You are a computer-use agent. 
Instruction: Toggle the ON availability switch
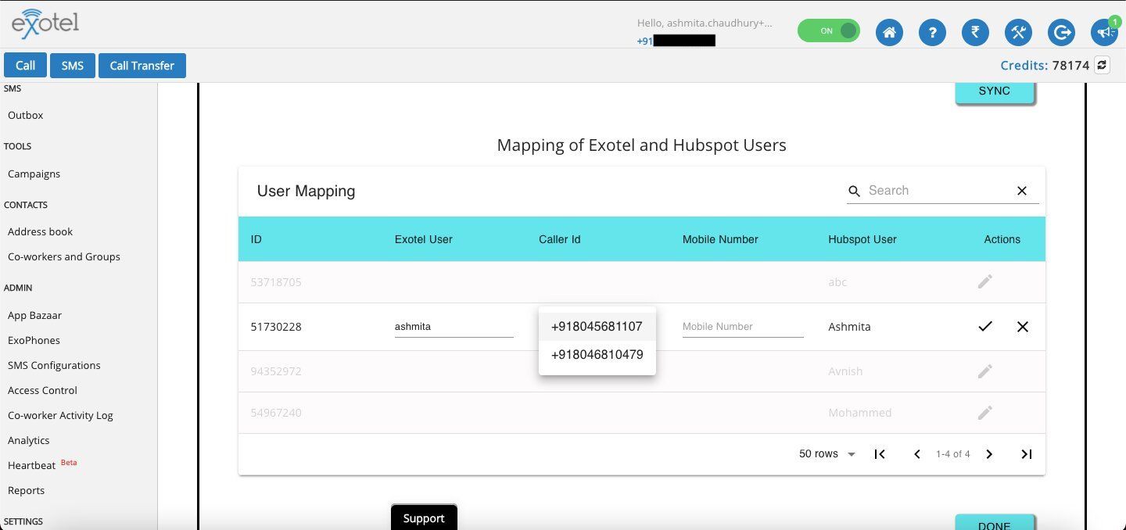[828, 31]
